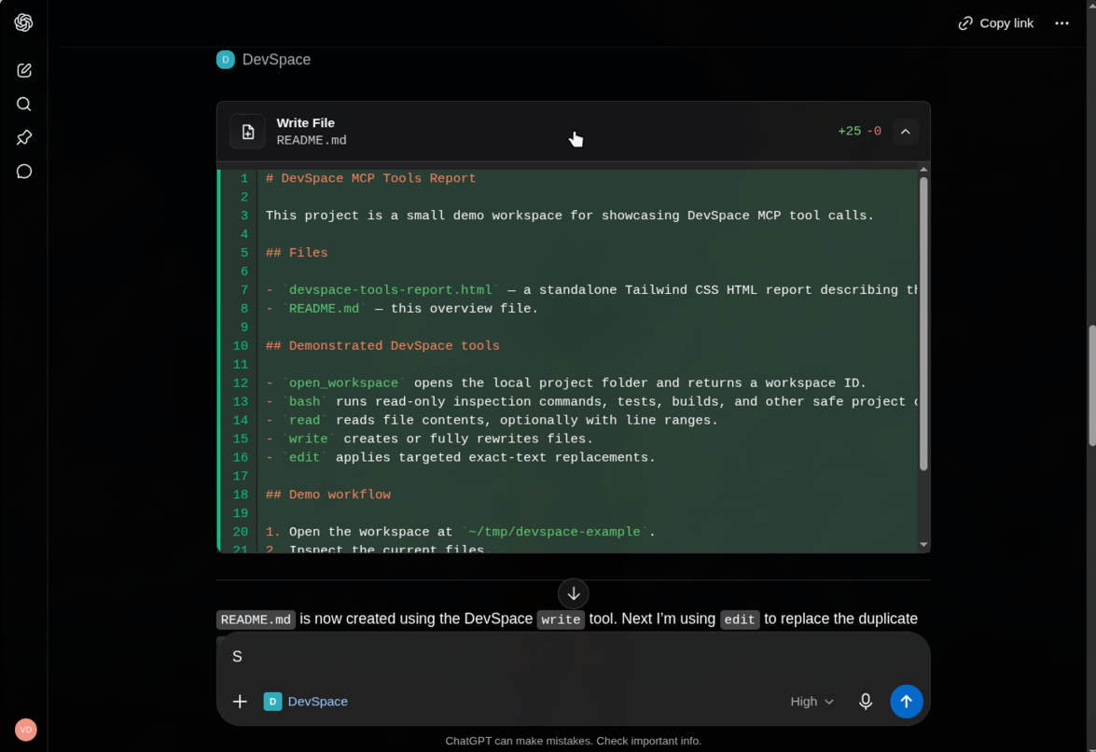Click 'ChatGPT can make mistakes' footer text
This screenshot has height=752, width=1096.
coord(573,741)
